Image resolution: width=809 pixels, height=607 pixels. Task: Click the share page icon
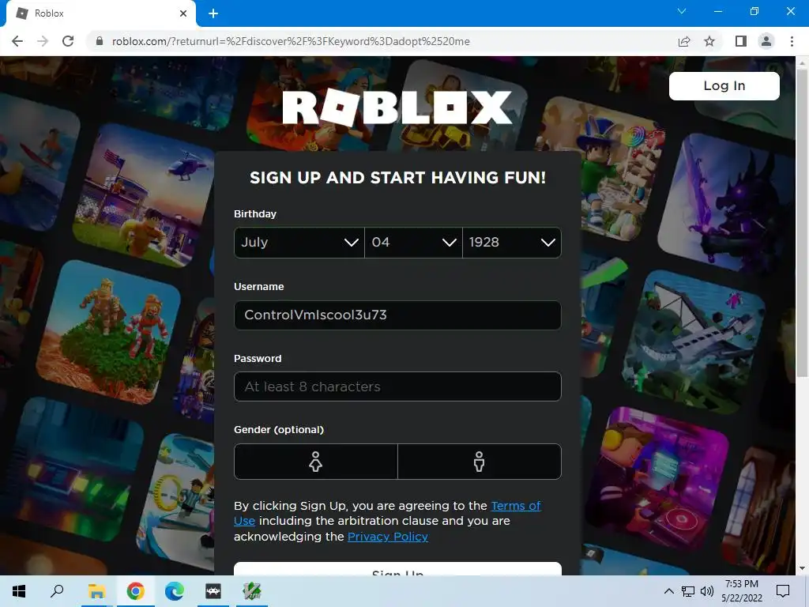684,41
